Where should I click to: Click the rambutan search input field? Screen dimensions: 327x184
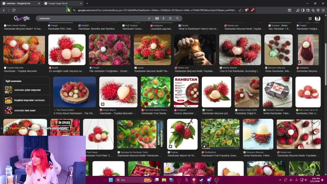(92, 18)
